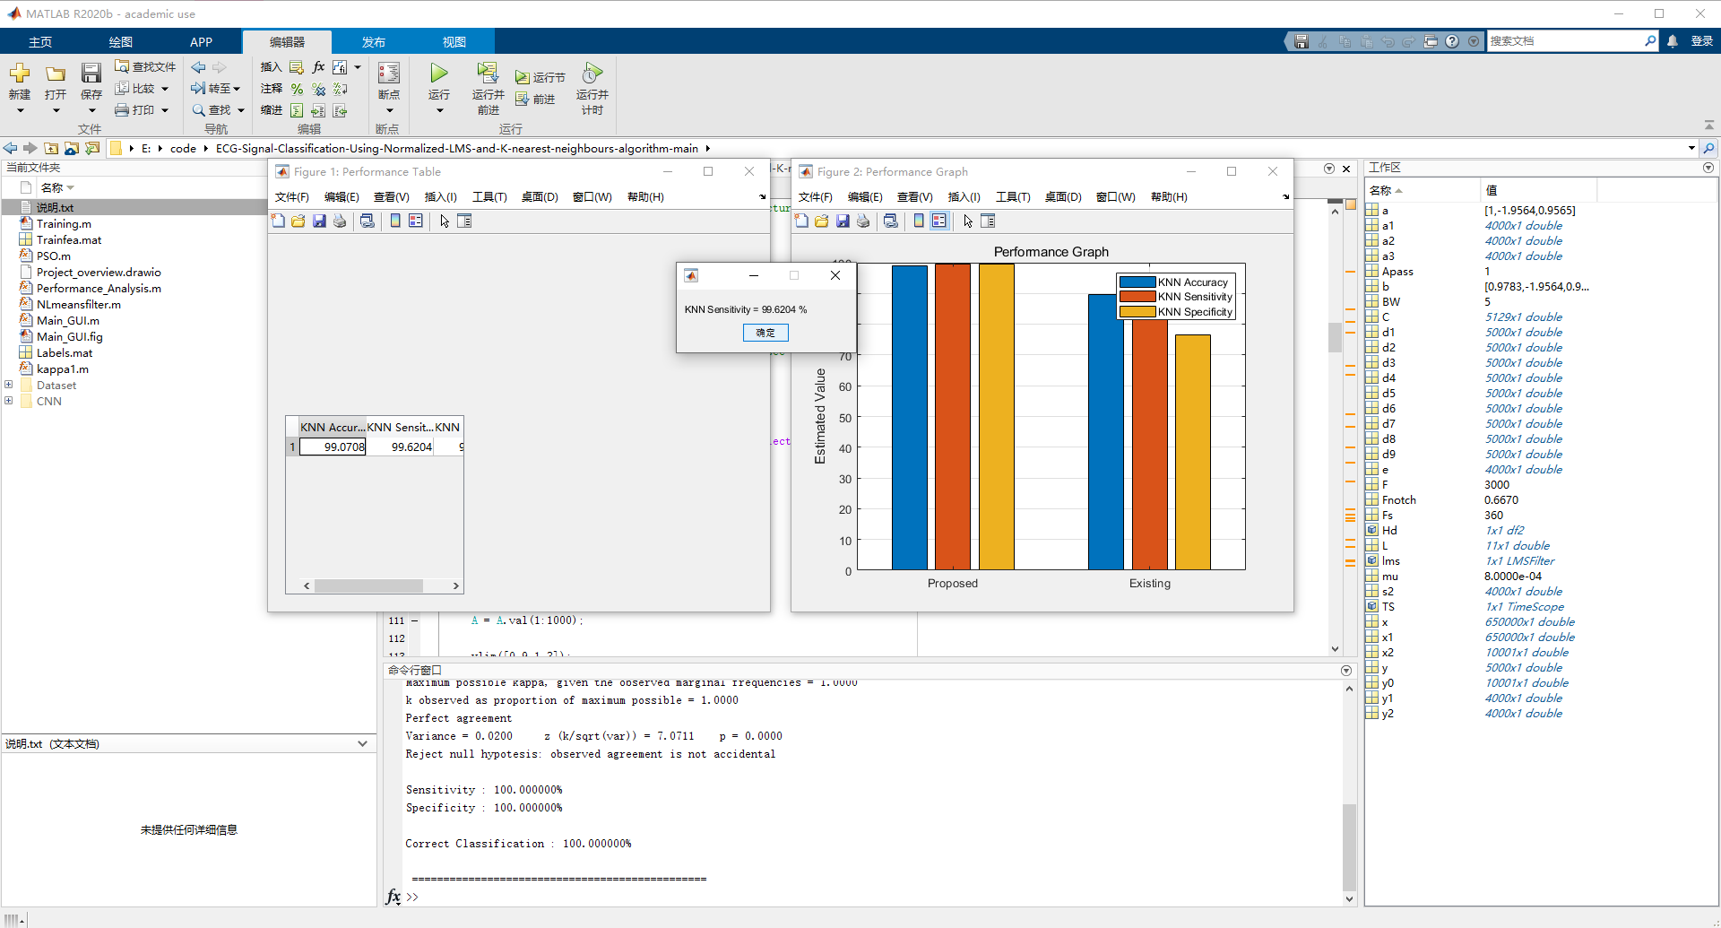Click the Smart Indent icon beside 缩进

(x=297, y=110)
